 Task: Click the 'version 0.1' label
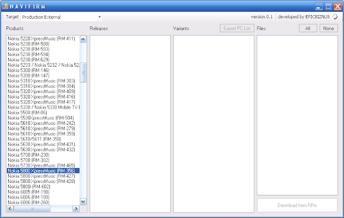pyautogui.click(x=262, y=17)
